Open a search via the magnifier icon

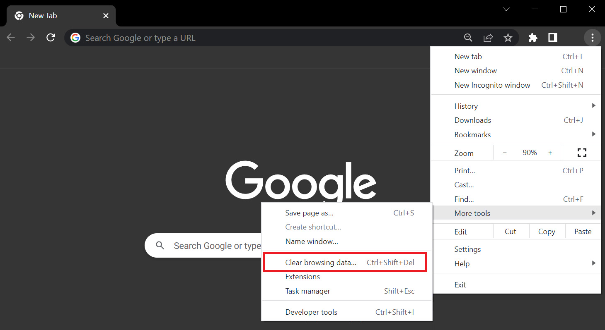pos(468,38)
